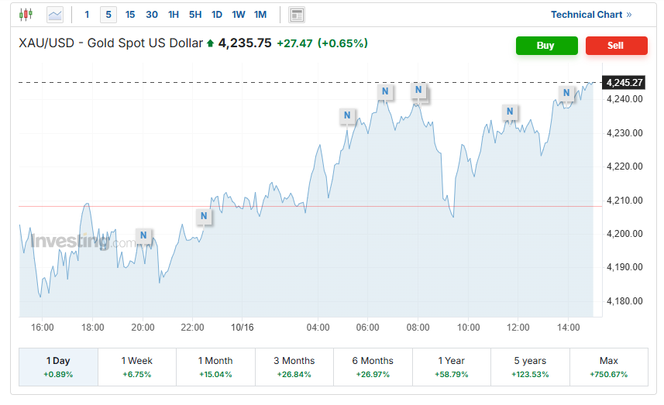Choose the Max range tab
Image resolution: width=664 pixels, height=405 pixels.
(608, 367)
